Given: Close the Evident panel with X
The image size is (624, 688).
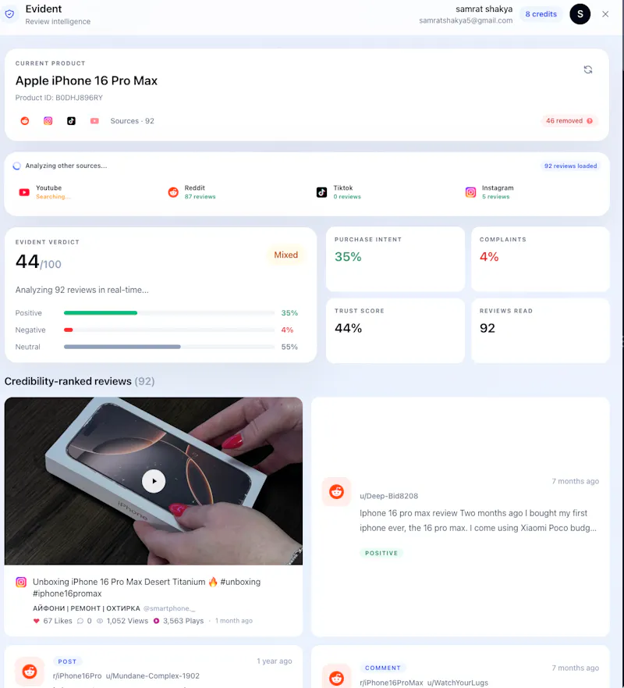Looking at the screenshot, I should point(605,14).
